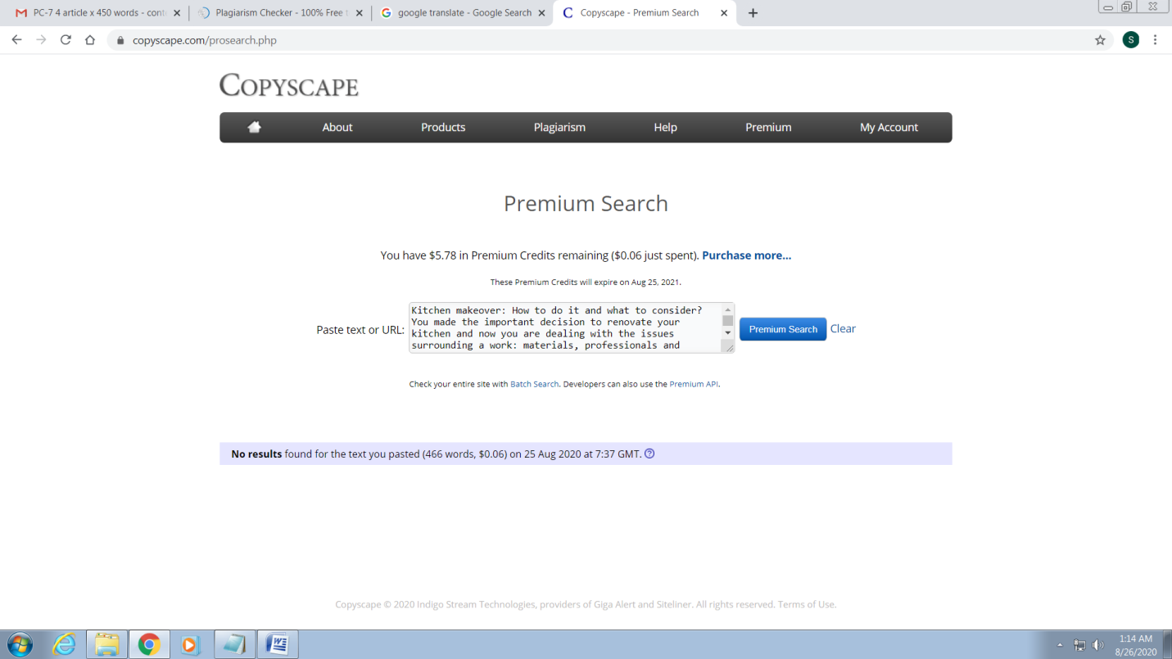Close the Plagiarism Checker tab
The image size is (1172, 659).
359,13
